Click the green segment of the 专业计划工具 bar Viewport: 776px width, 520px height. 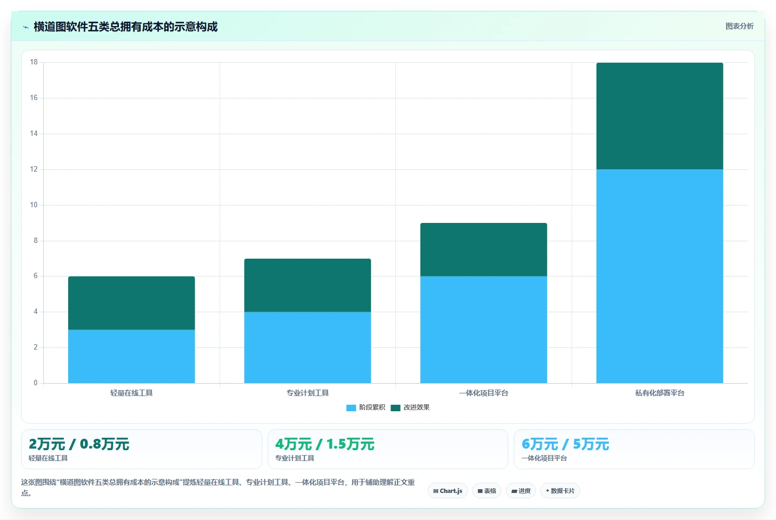pos(308,285)
